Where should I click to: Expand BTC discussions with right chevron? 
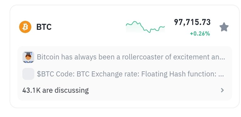coord(222,90)
